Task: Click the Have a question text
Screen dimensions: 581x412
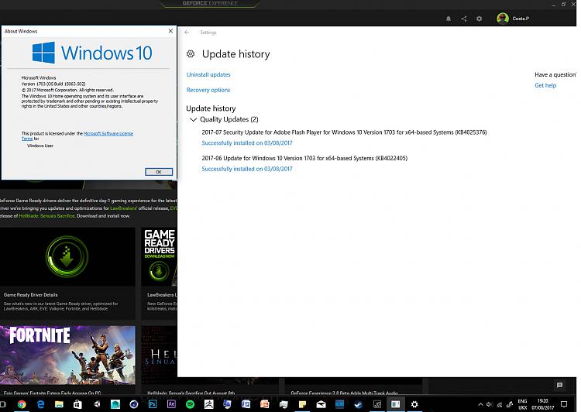Action: pos(555,74)
